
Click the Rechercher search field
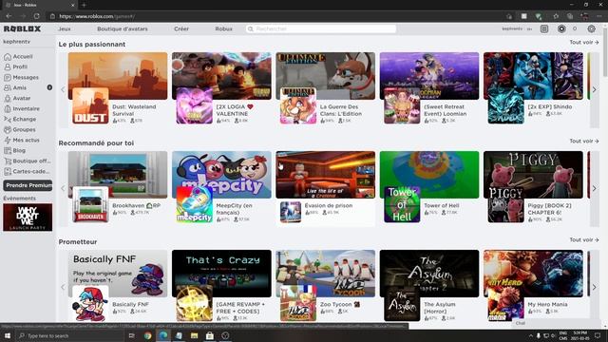(321, 29)
